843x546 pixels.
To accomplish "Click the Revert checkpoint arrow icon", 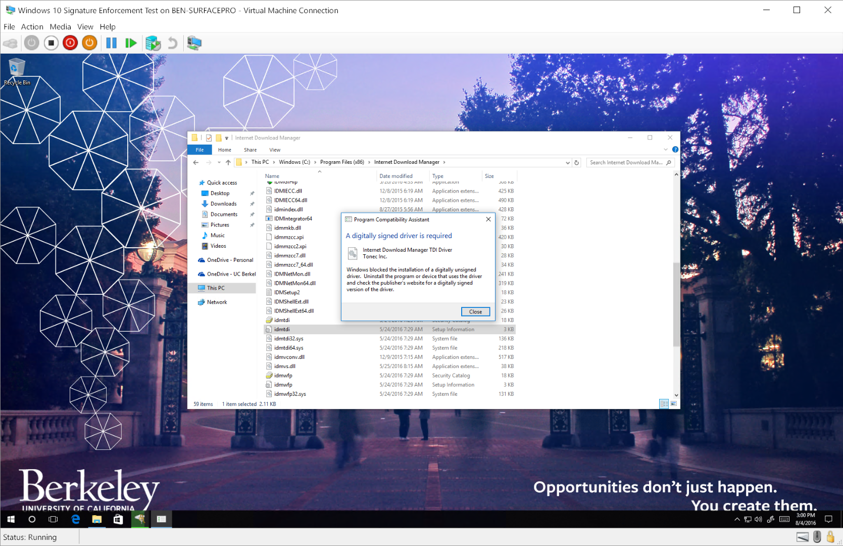I will click(x=173, y=43).
